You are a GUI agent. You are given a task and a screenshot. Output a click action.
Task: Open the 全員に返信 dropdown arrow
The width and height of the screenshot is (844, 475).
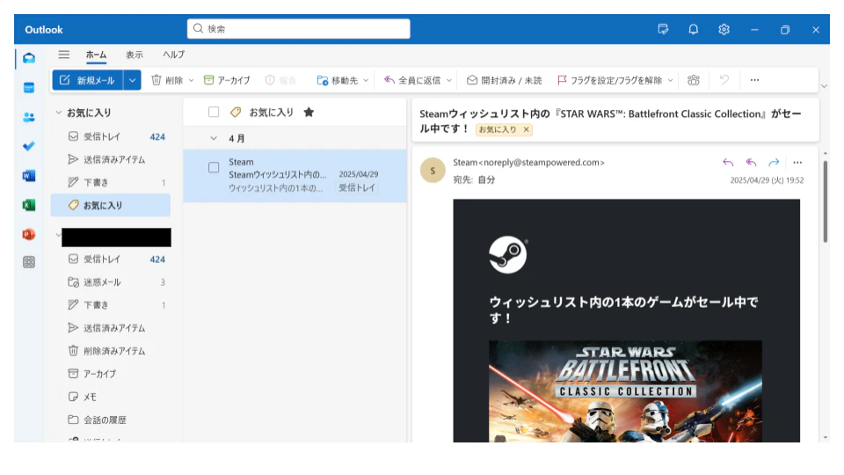click(x=449, y=81)
